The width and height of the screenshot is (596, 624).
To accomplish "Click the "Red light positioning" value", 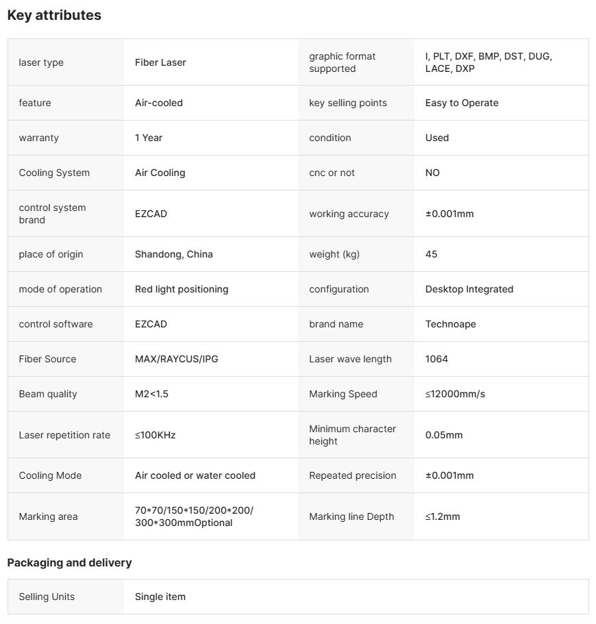I will coord(182,289).
